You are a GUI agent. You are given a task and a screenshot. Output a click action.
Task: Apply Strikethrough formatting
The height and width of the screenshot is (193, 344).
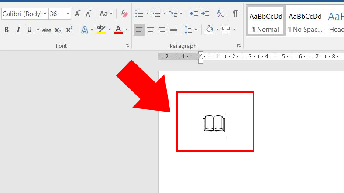[x=47, y=30]
